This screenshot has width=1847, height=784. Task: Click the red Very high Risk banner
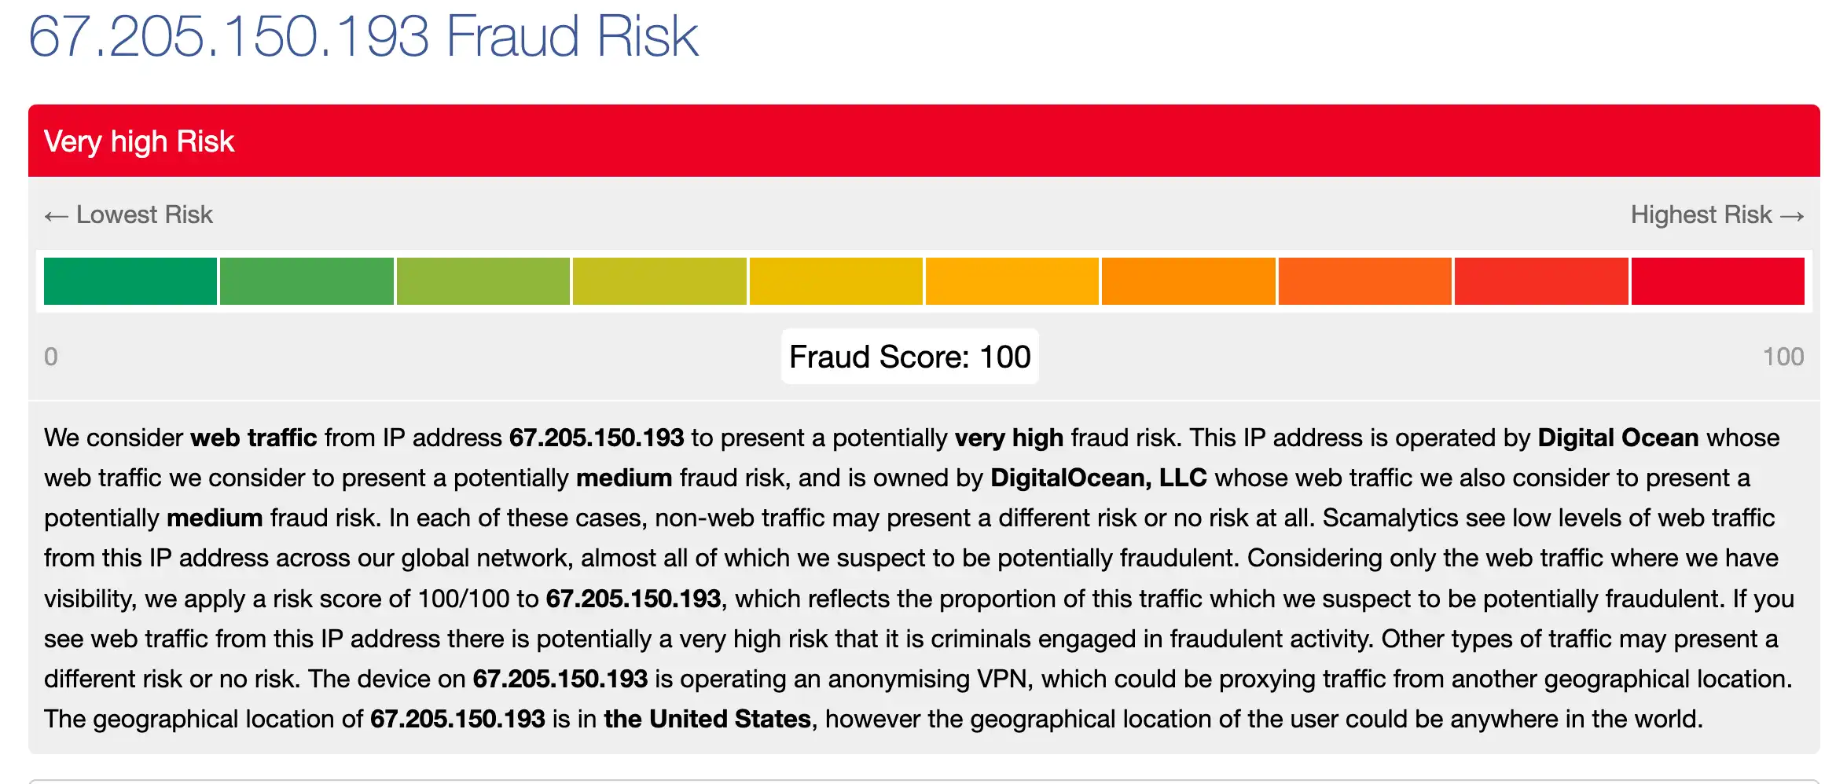924,141
